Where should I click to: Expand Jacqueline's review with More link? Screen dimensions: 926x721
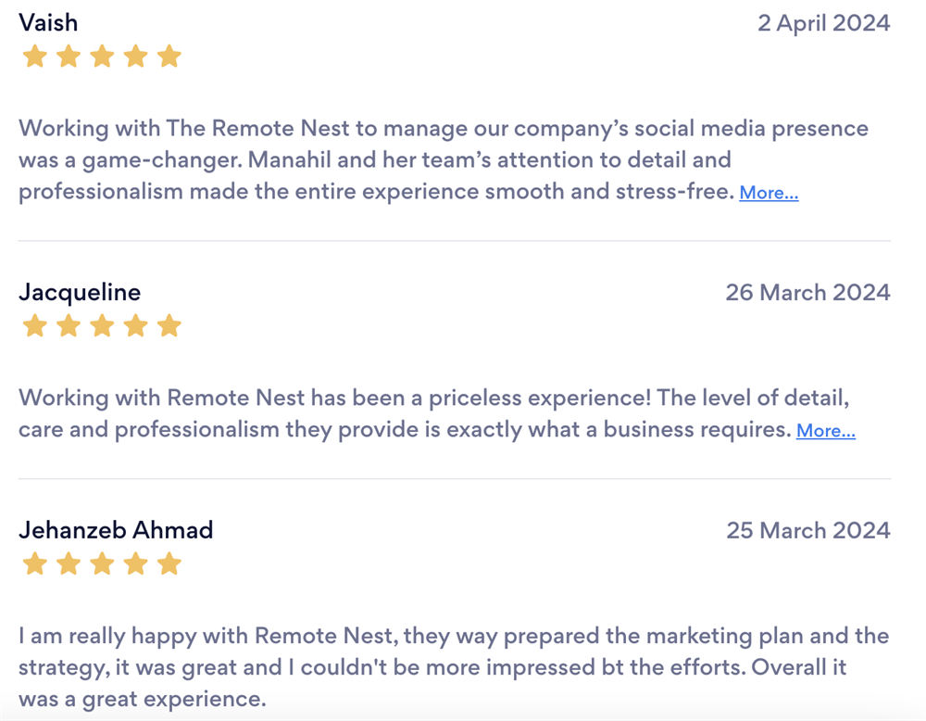pyautogui.click(x=825, y=431)
